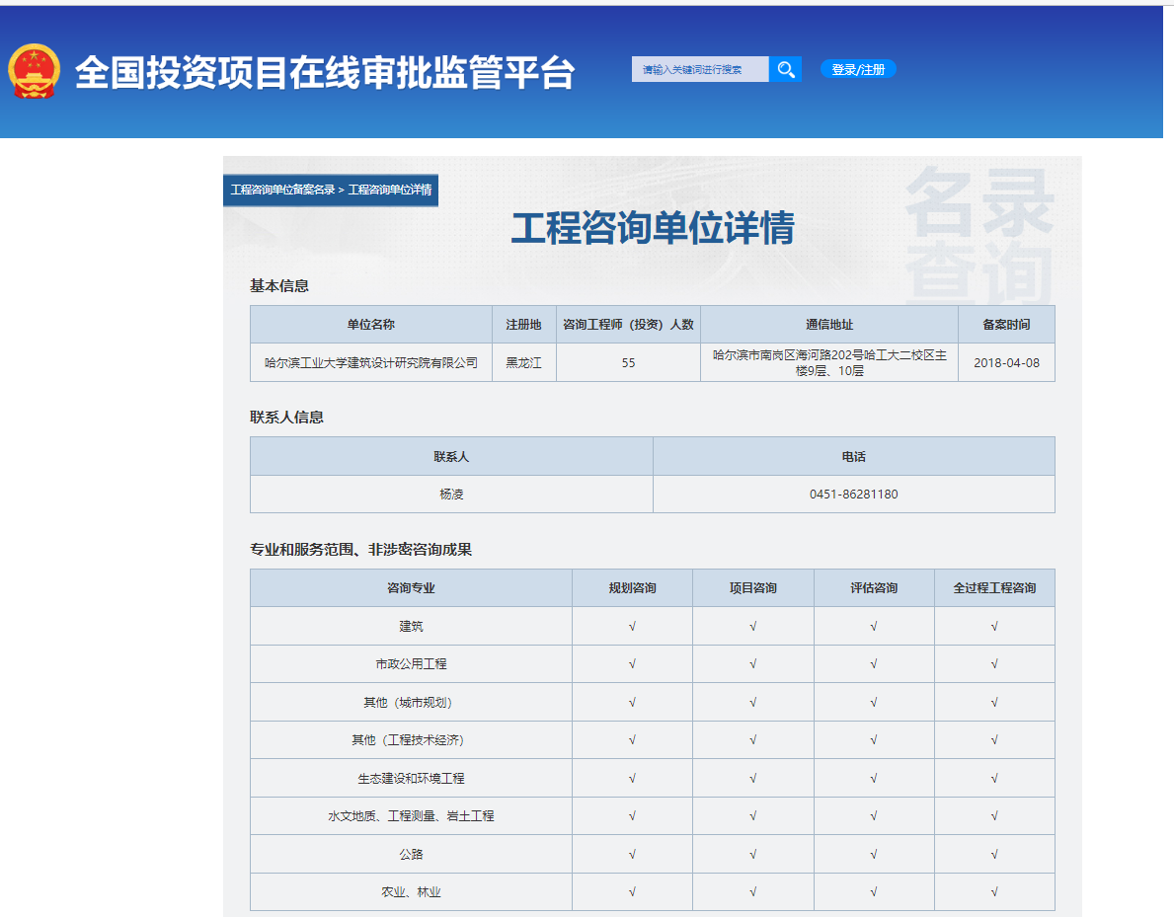Click the 咨询工程师（投资）人数 column header

628,324
